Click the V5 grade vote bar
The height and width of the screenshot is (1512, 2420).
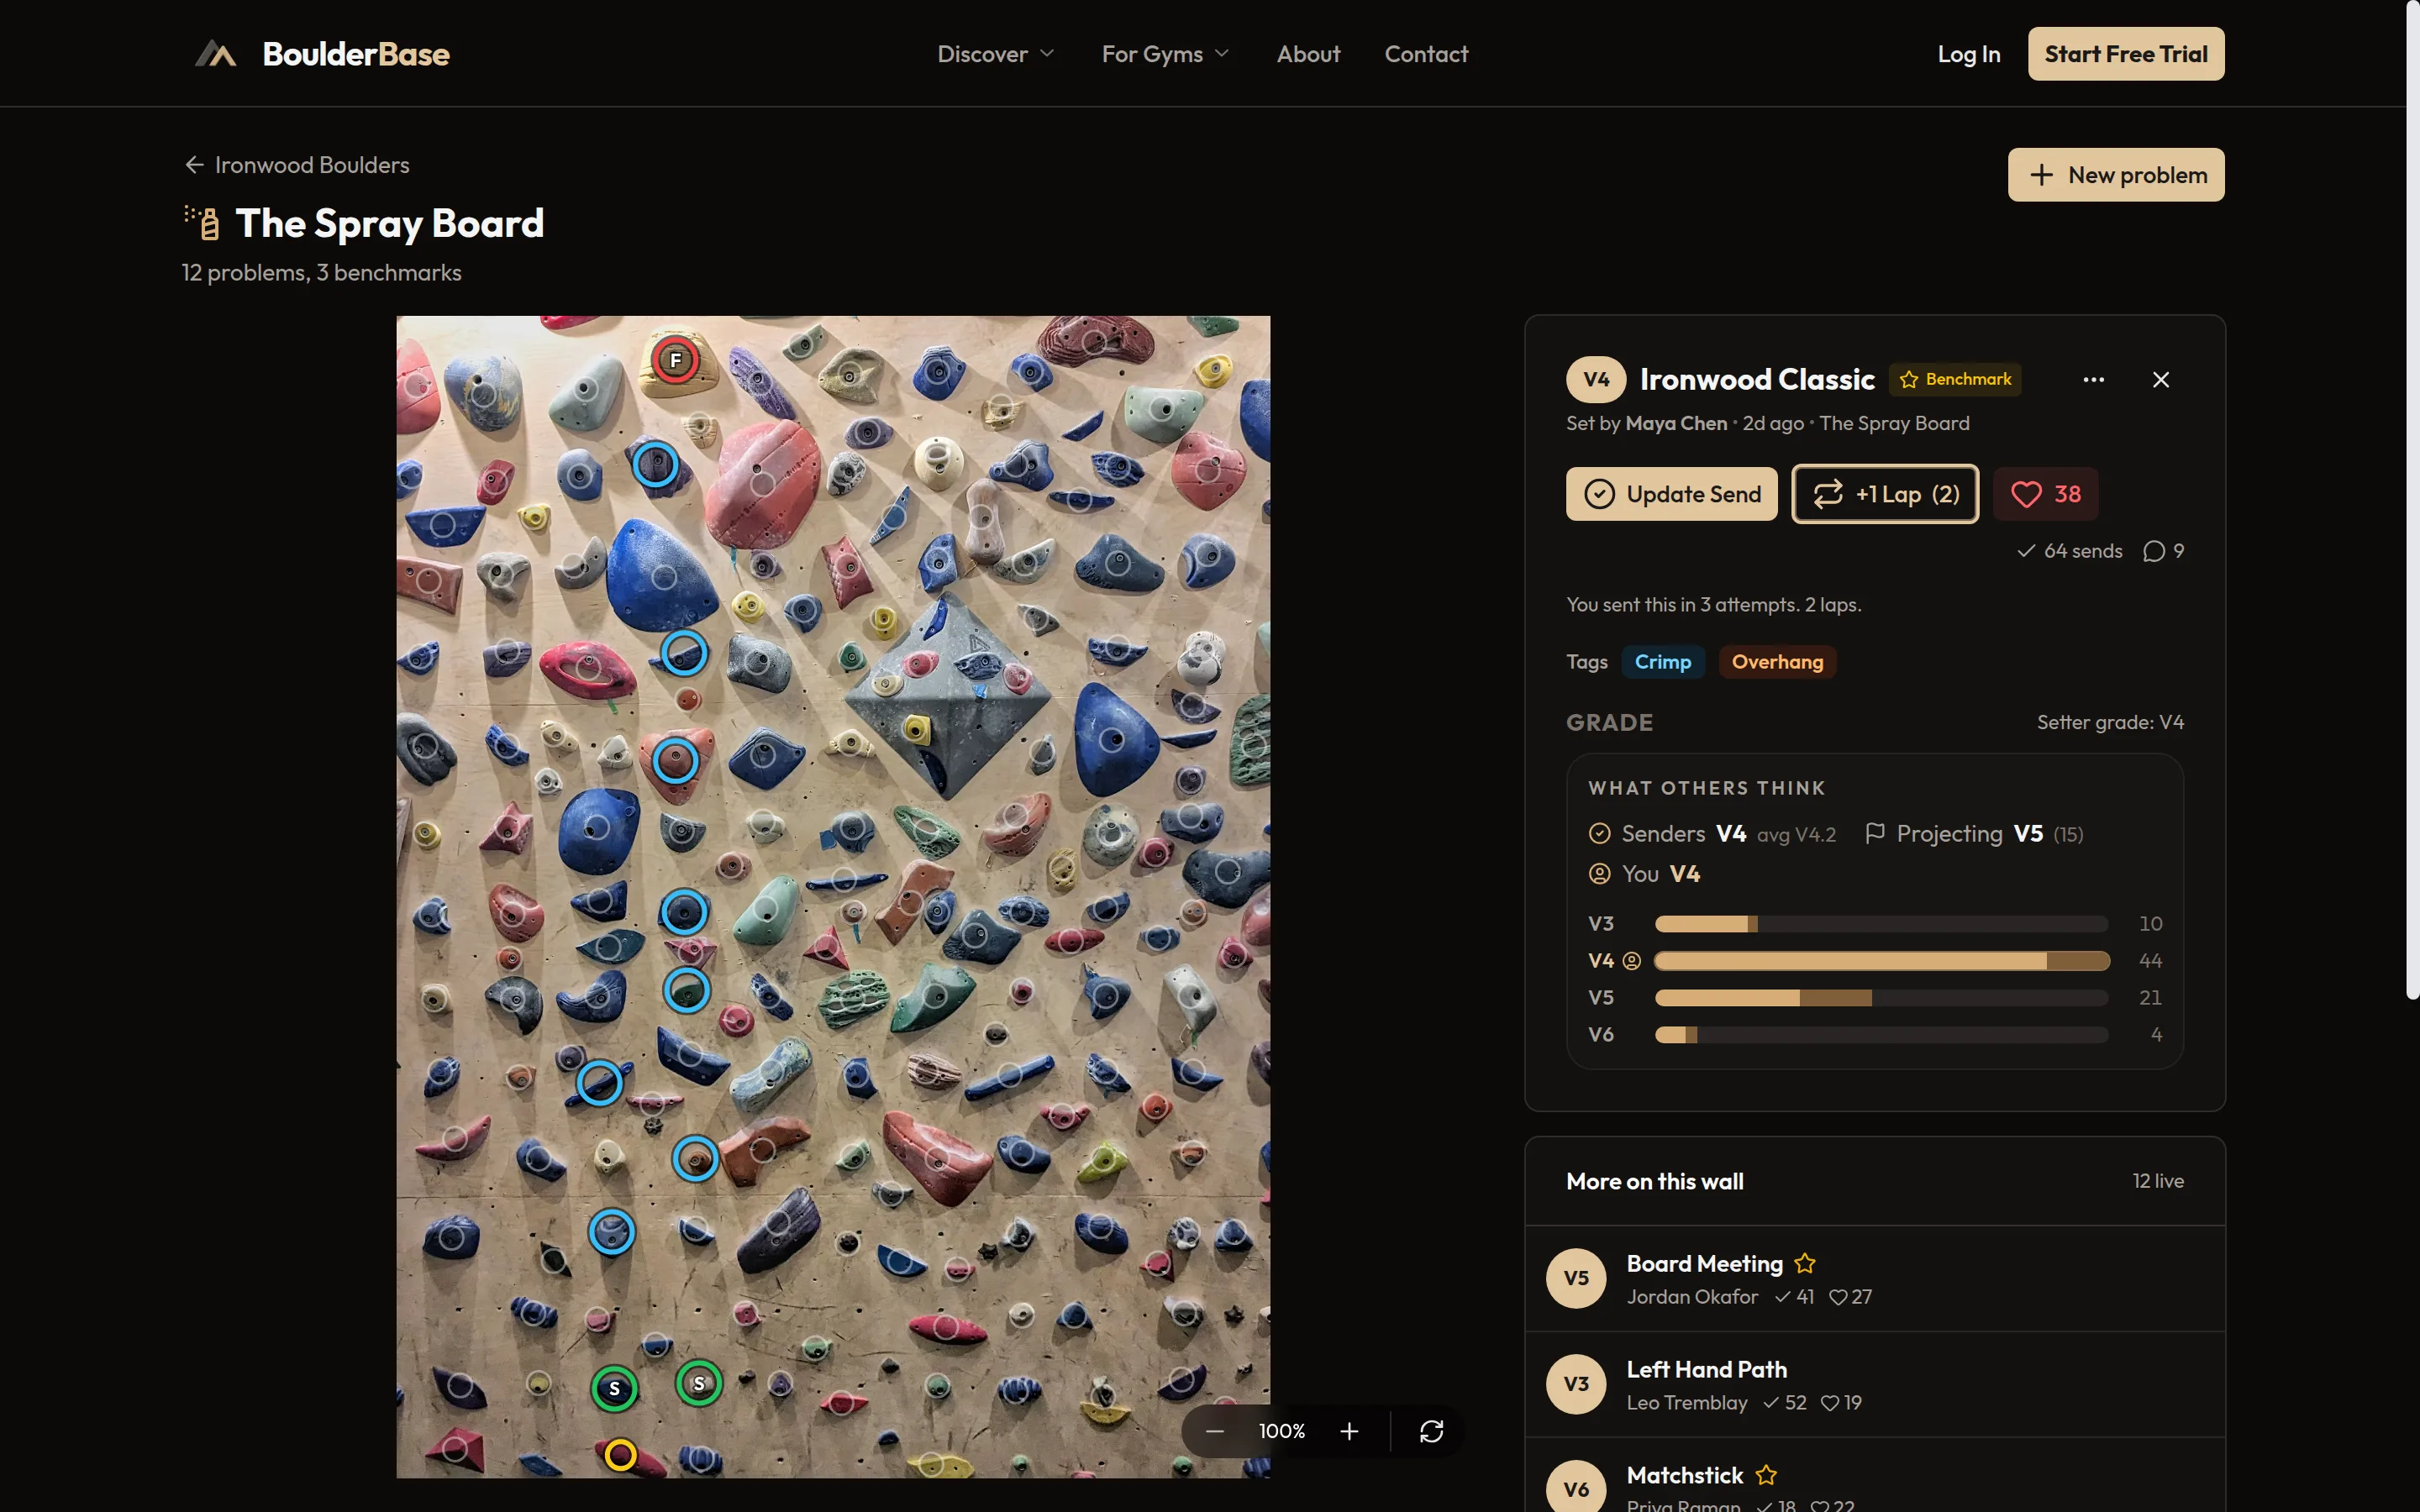(1881, 998)
